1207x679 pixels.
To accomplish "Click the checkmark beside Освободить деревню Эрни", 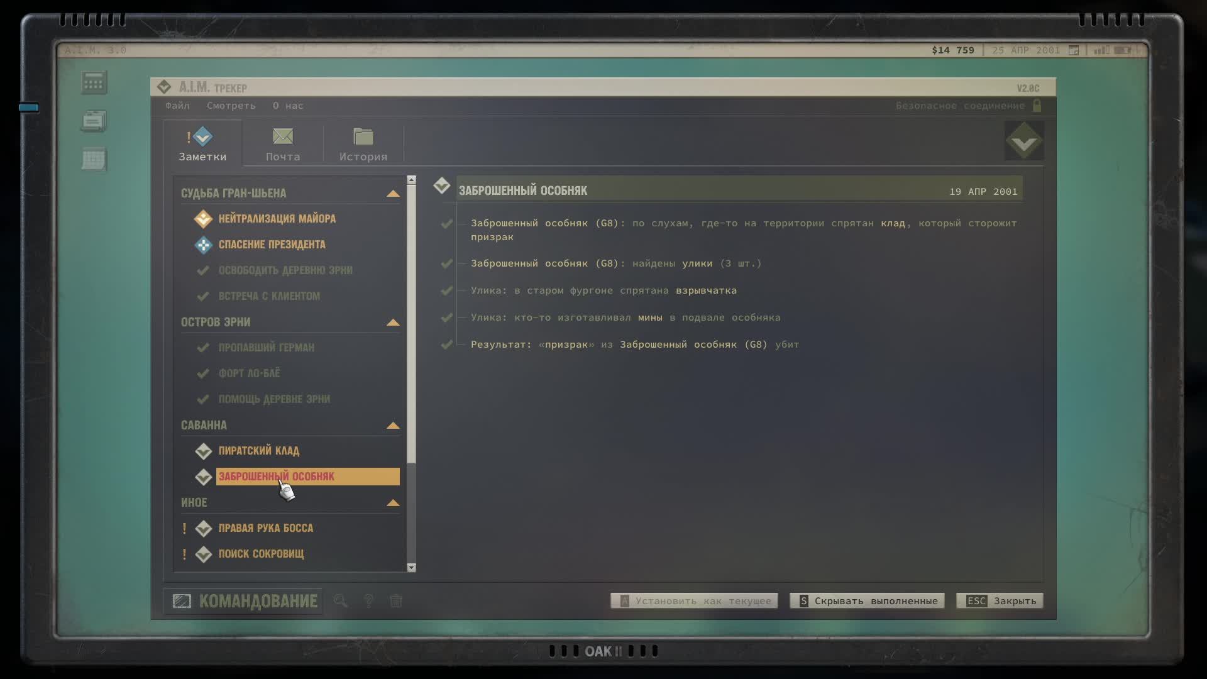I will (x=202, y=270).
